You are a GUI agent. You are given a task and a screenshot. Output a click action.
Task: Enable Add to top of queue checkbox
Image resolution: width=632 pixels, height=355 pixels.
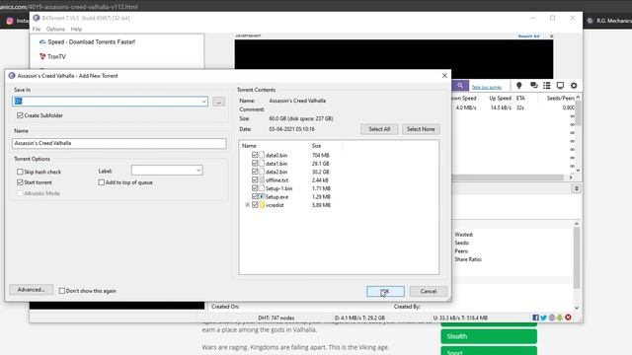click(101, 182)
